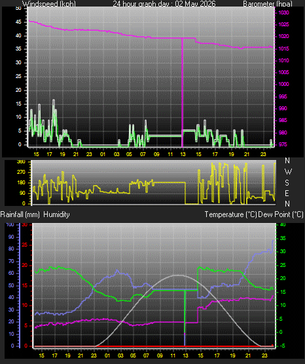The image size is (305, 364).
Task: Select barometer axis value 1000
Action: click(x=283, y=84)
